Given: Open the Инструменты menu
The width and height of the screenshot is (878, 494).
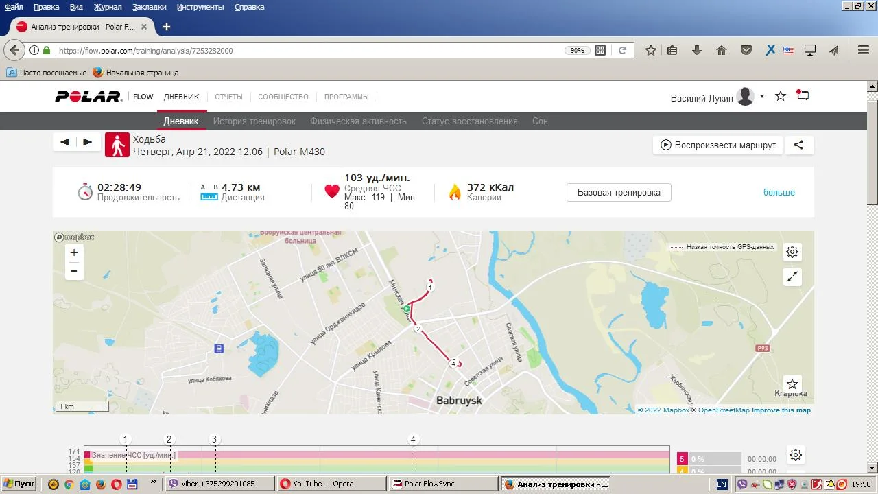Looking at the screenshot, I should [200, 7].
